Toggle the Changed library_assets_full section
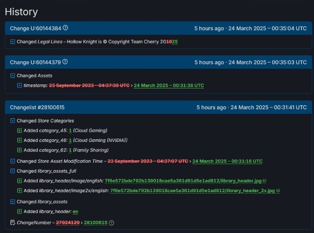Image resolution: width=314 pixels, height=233 pixels. (13, 171)
